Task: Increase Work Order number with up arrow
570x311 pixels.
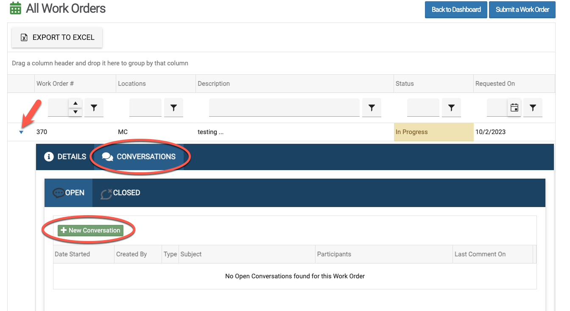Action: (75, 104)
